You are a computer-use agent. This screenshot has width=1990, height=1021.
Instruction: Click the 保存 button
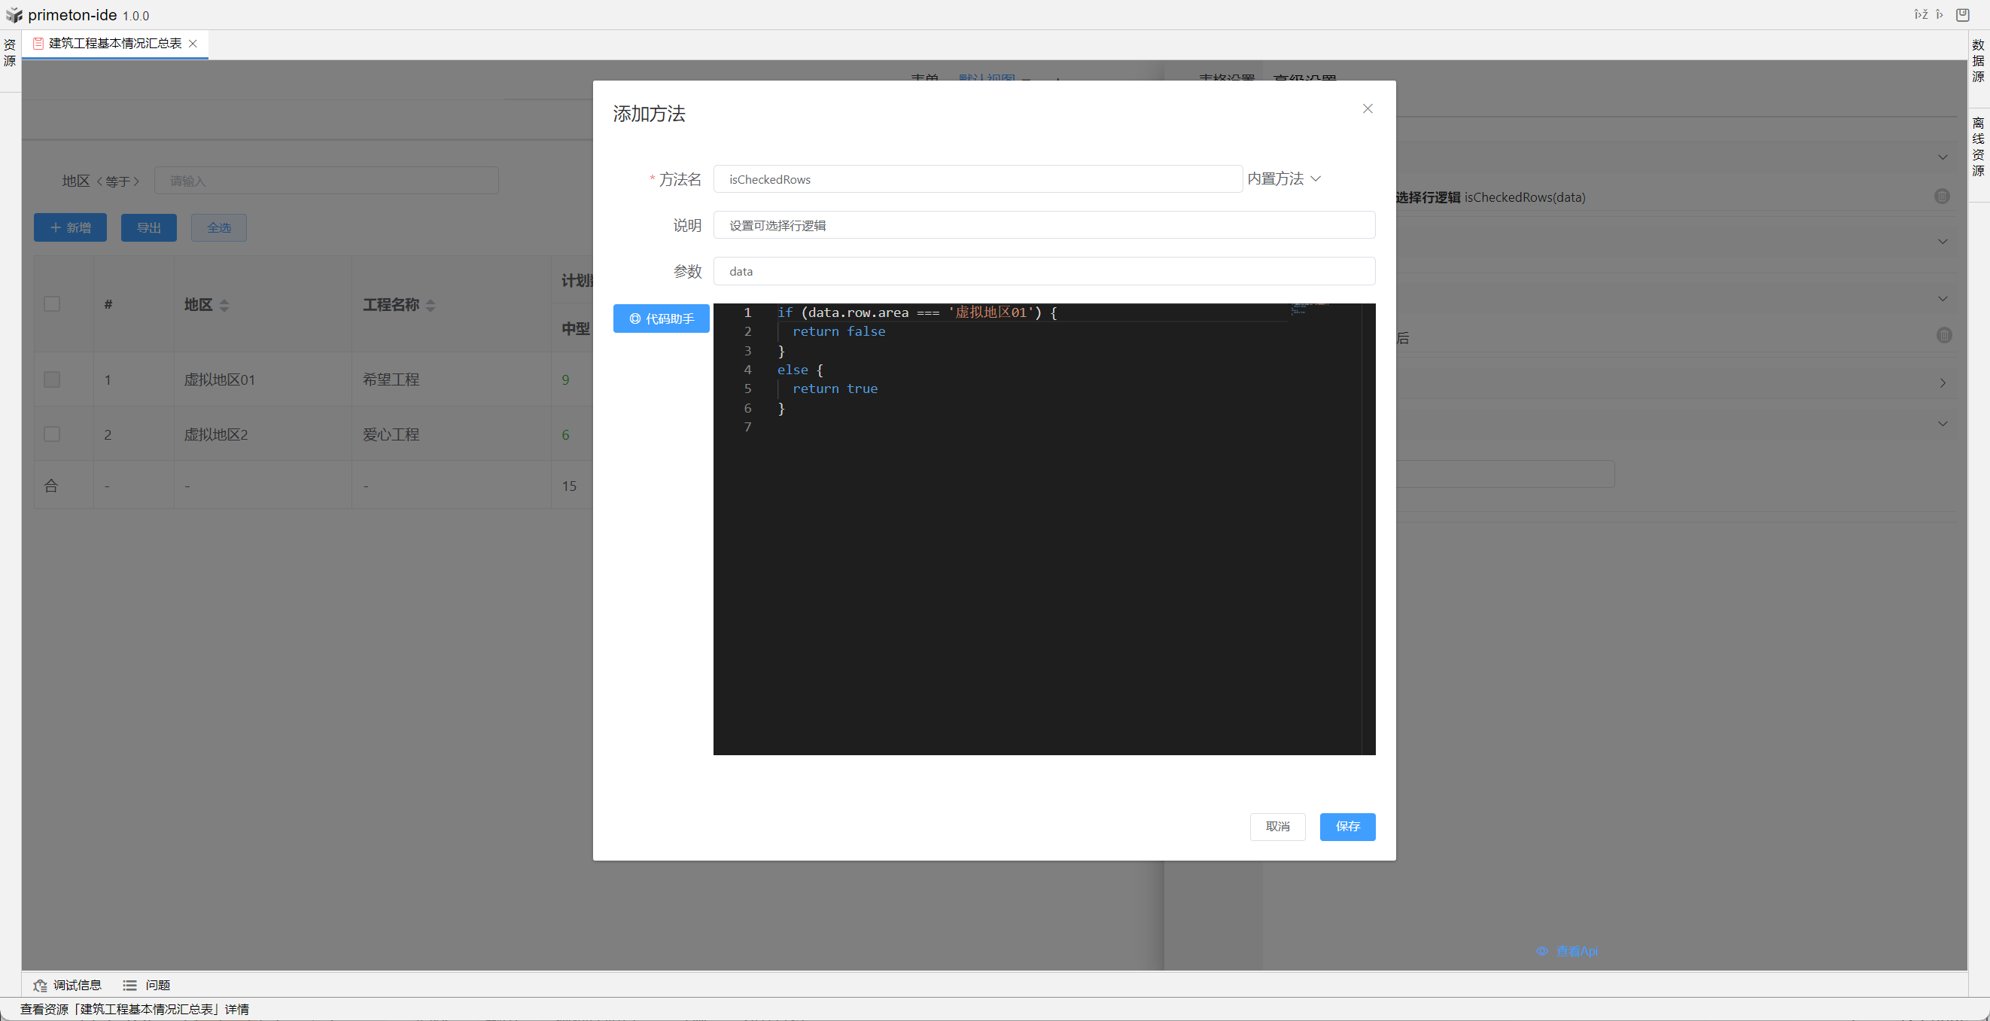click(x=1346, y=827)
